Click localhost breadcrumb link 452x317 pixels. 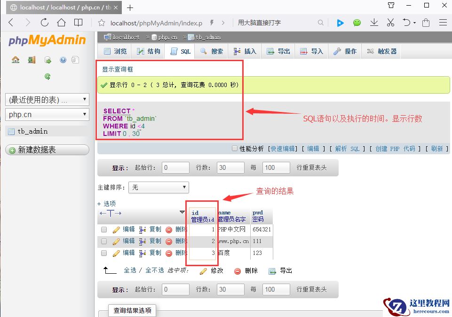point(126,37)
